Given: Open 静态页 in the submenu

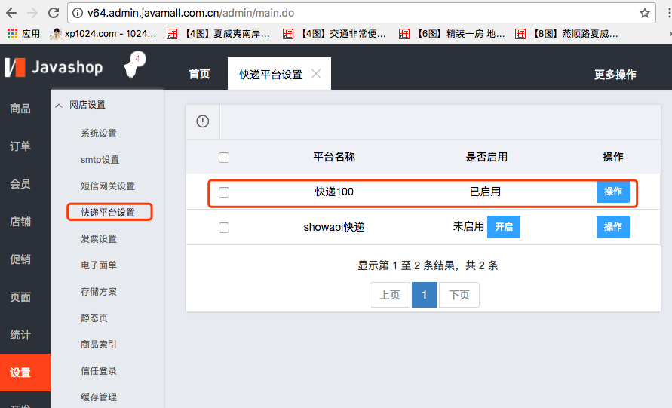Looking at the screenshot, I should (x=94, y=318).
